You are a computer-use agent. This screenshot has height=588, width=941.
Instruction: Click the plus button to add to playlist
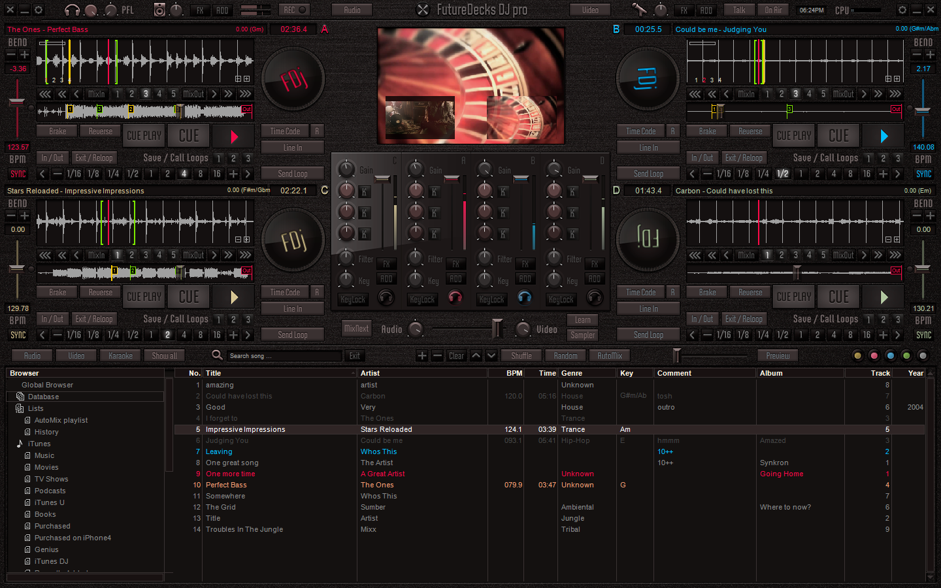(x=422, y=356)
